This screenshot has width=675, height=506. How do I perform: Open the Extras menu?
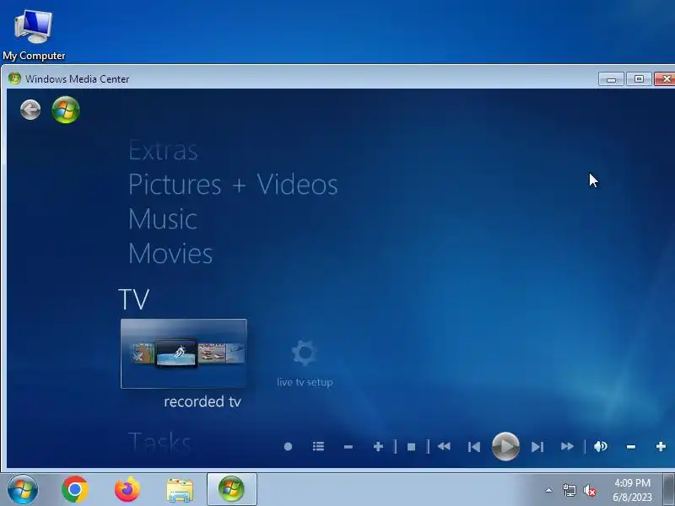pos(163,151)
